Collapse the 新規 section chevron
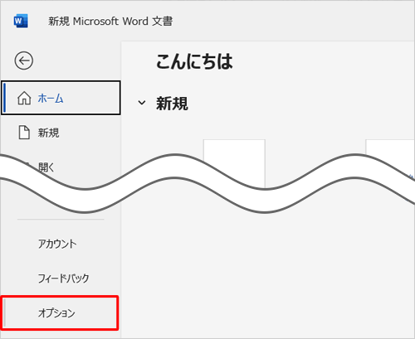The image size is (415, 339). (x=142, y=103)
